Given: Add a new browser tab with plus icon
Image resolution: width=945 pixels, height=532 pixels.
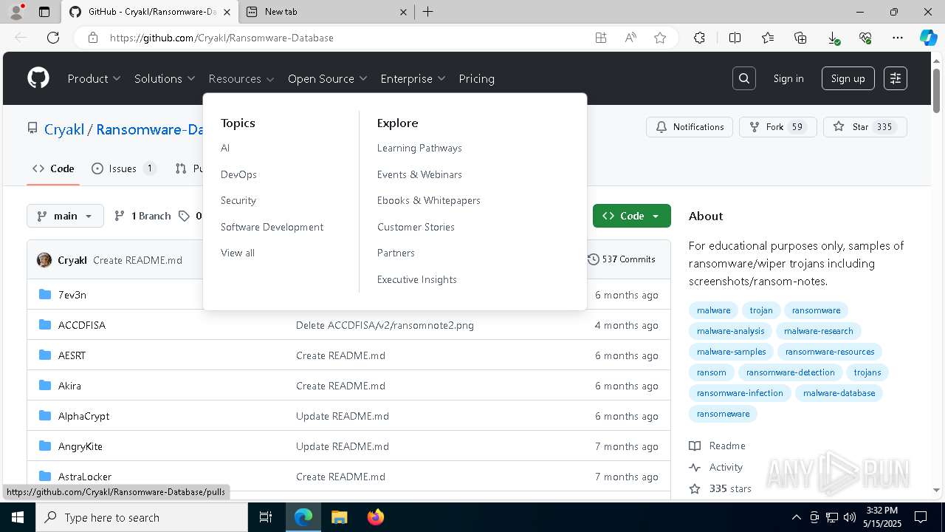Looking at the screenshot, I should (428, 12).
